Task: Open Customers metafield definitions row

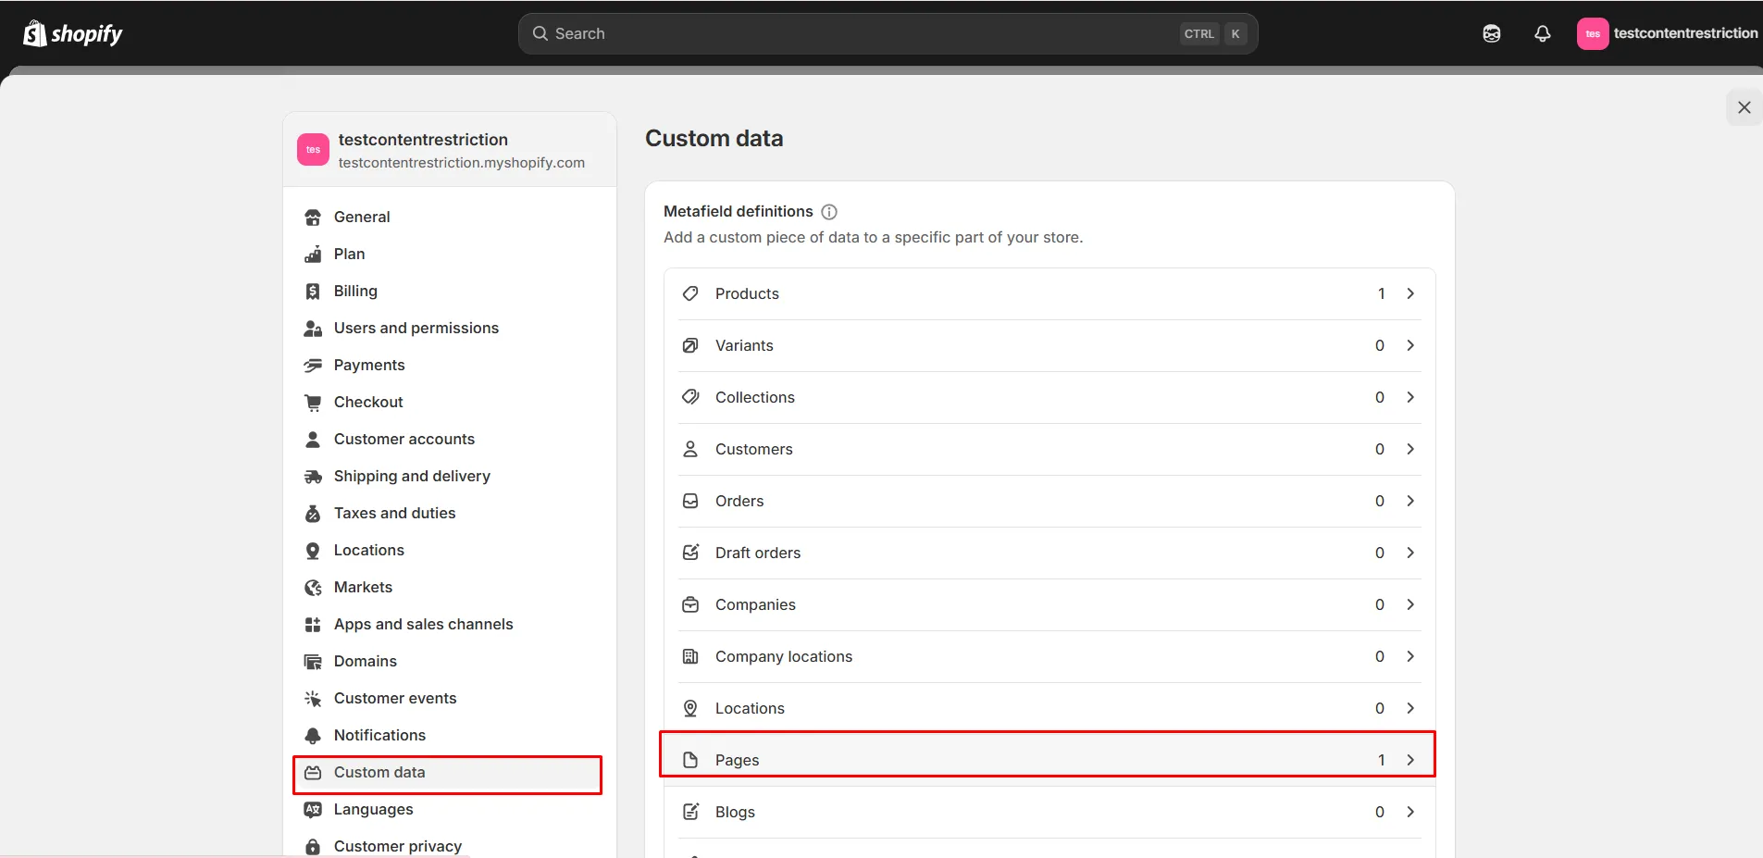Action: [x=1049, y=449]
